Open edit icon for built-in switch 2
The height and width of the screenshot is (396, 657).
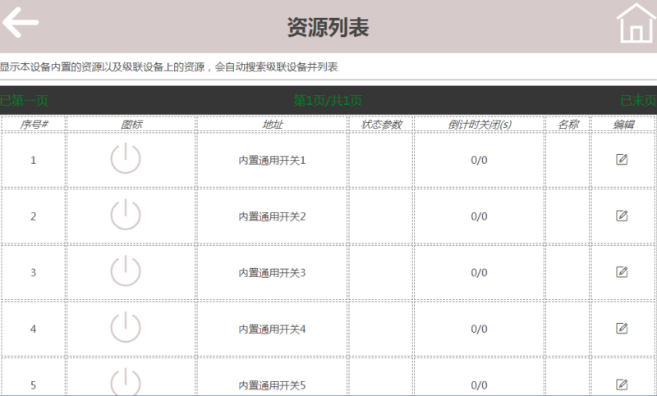click(622, 216)
